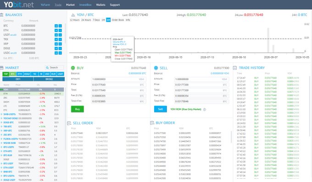The height and width of the screenshot is (182, 312).
Task: Switch chart to 1M range
Action: click(103, 20)
